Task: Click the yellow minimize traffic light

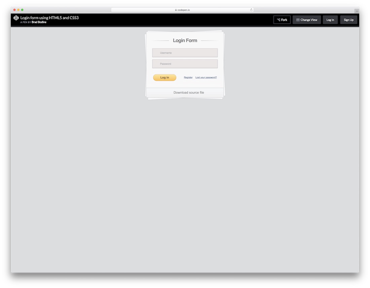Action: [18, 10]
